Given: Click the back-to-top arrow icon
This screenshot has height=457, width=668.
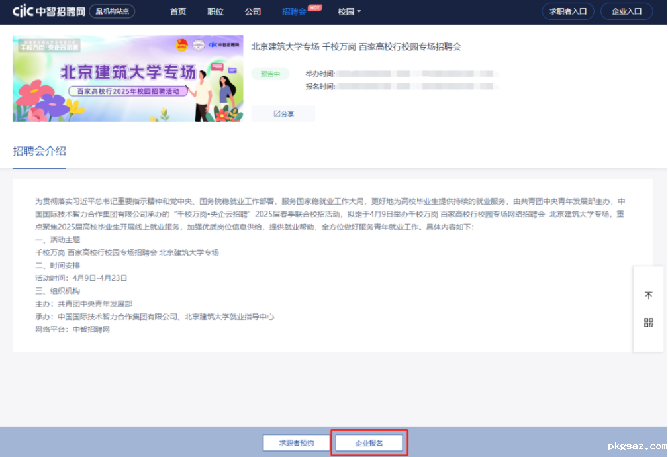Looking at the screenshot, I should pyautogui.click(x=648, y=295).
